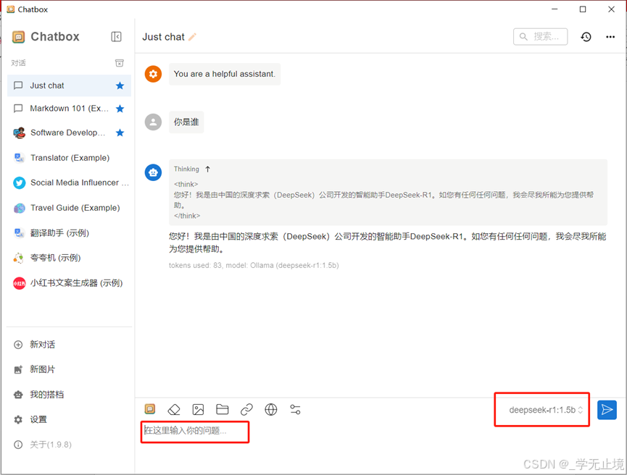Unstar the Software Developer conversation
Image resolution: width=627 pixels, height=475 pixels.
[120, 133]
